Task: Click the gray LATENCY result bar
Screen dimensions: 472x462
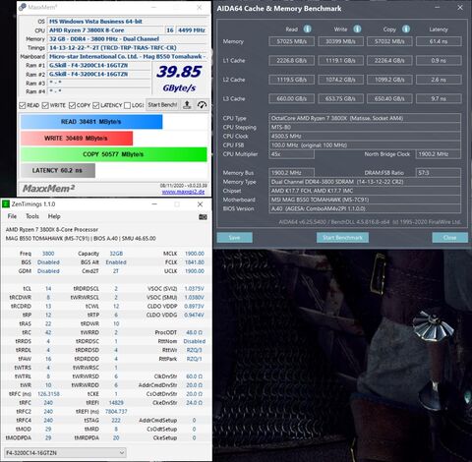Action: (x=58, y=170)
